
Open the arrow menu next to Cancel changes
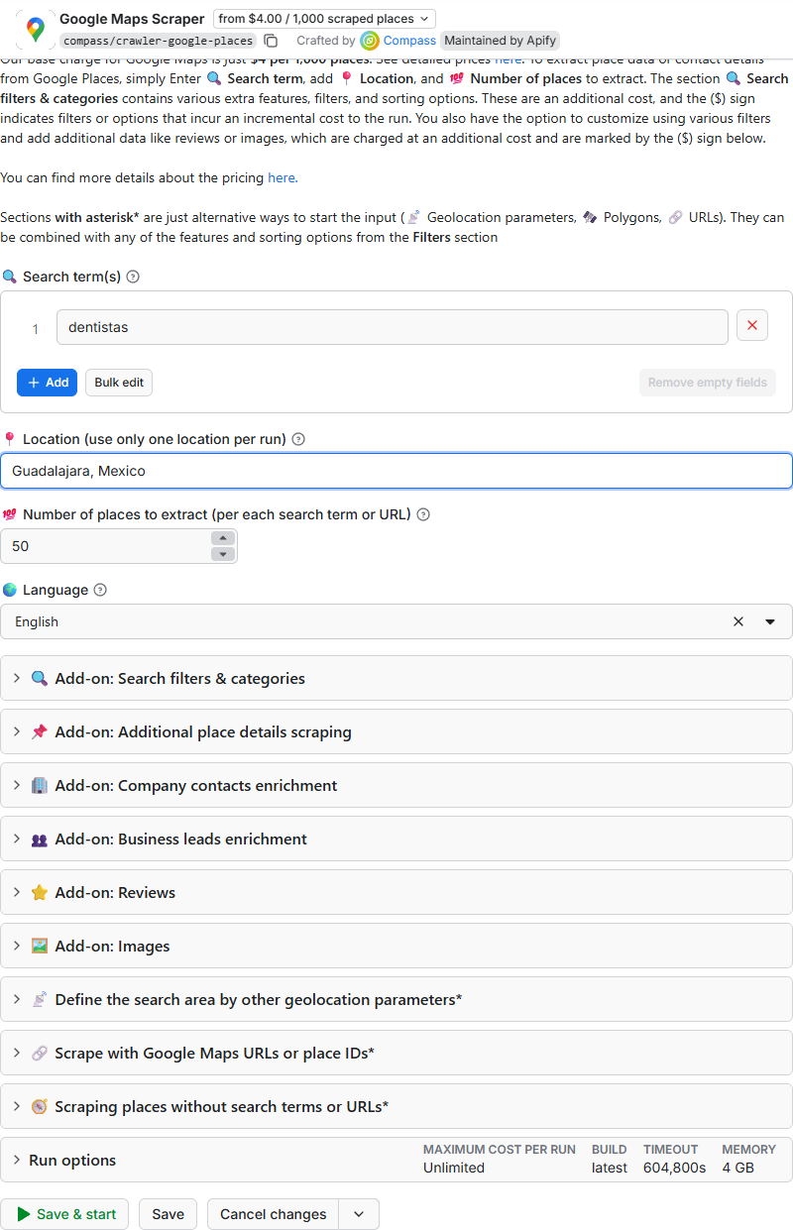pyautogui.click(x=359, y=1214)
